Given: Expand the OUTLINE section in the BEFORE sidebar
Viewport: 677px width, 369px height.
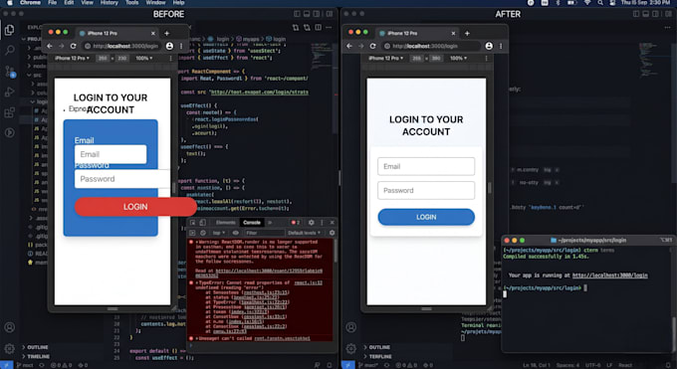Looking at the screenshot, I should click(x=36, y=347).
